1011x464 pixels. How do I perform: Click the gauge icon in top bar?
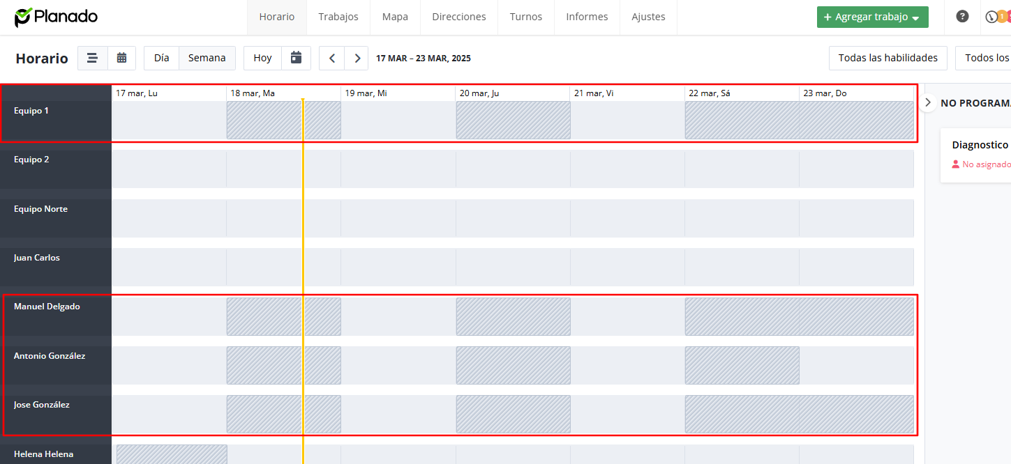[x=991, y=17]
